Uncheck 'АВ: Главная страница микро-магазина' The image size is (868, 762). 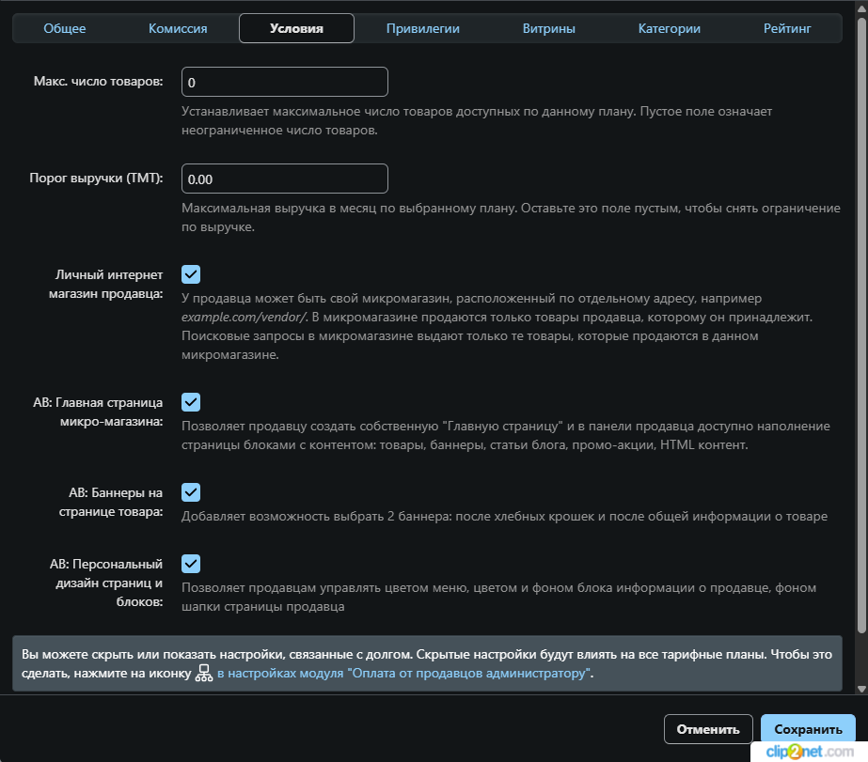pos(191,402)
